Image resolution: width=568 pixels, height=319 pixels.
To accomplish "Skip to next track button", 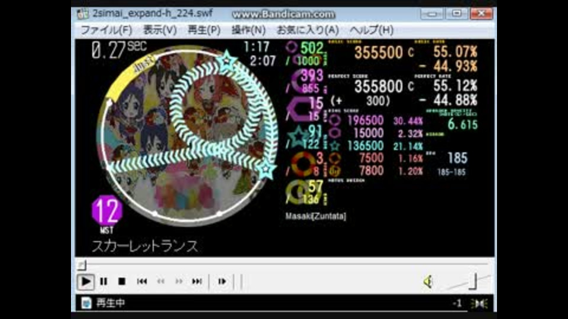I will pyautogui.click(x=197, y=281).
